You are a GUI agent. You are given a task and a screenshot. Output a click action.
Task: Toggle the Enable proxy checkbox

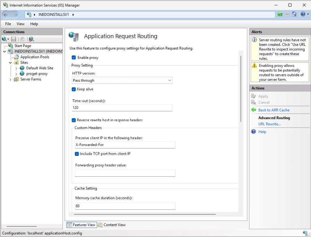(74, 58)
